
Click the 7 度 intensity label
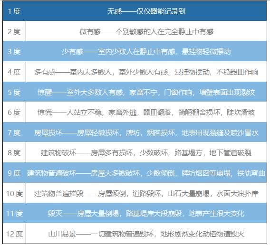click(14, 132)
